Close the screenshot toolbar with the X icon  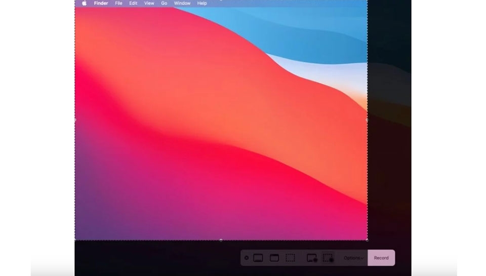tap(247, 258)
